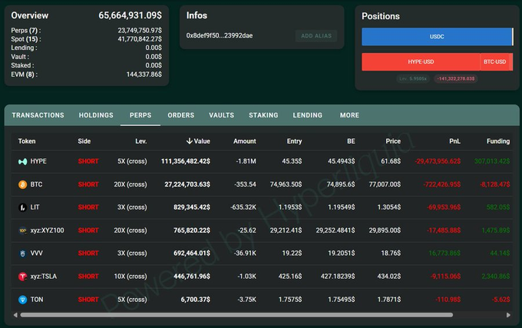Click the xyz:TSLA Tesla icon

pos(22,277)
